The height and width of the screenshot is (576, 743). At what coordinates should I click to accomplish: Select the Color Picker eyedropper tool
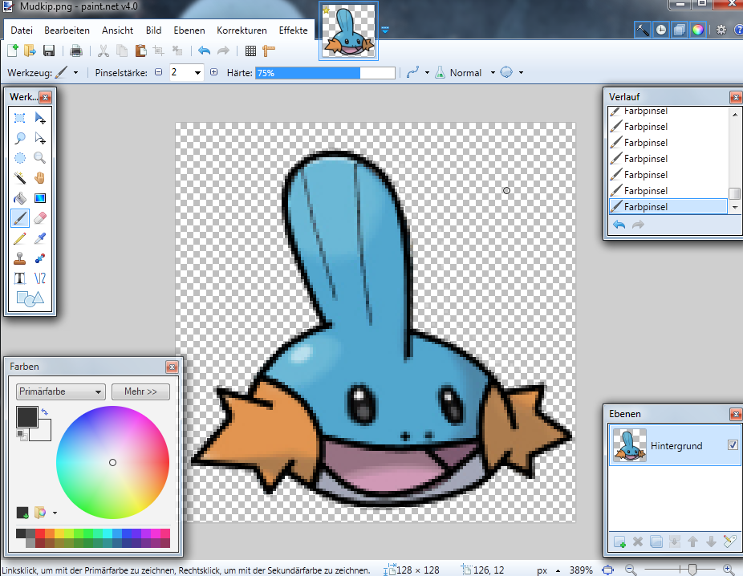point(40,238)
